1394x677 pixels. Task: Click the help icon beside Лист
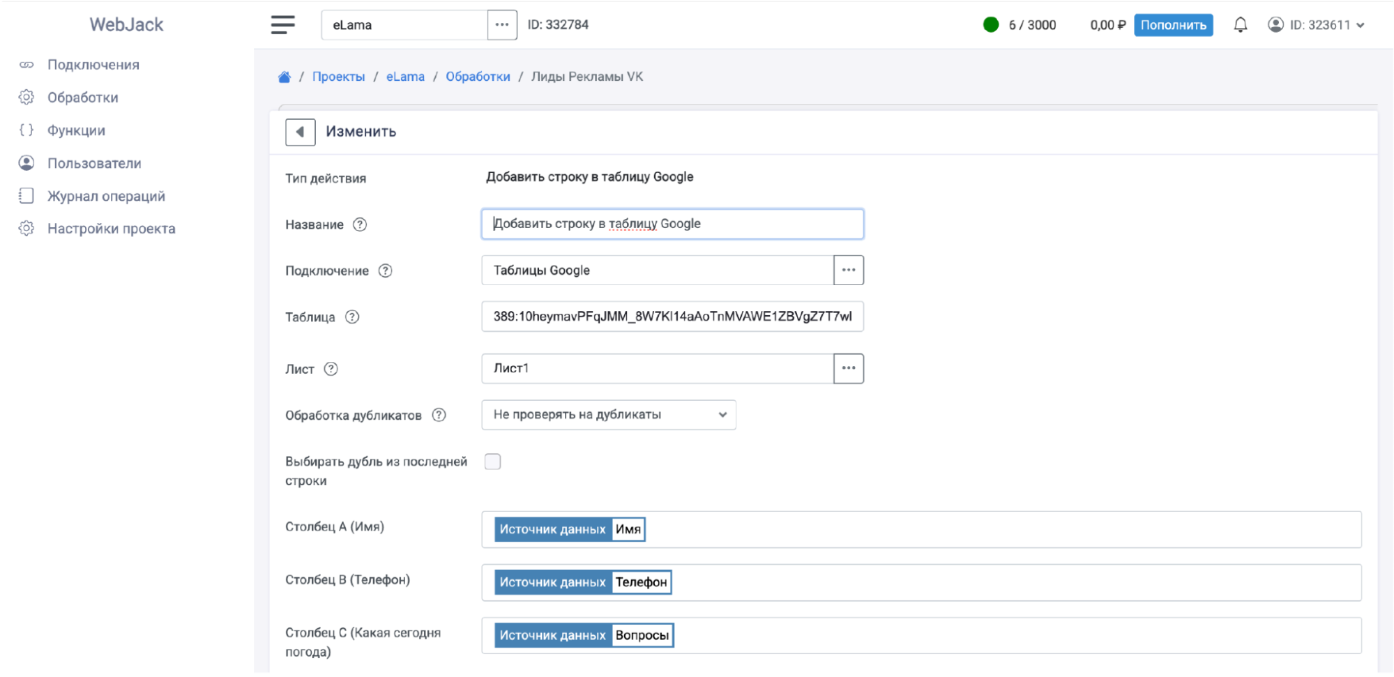(x=331, y=369)
